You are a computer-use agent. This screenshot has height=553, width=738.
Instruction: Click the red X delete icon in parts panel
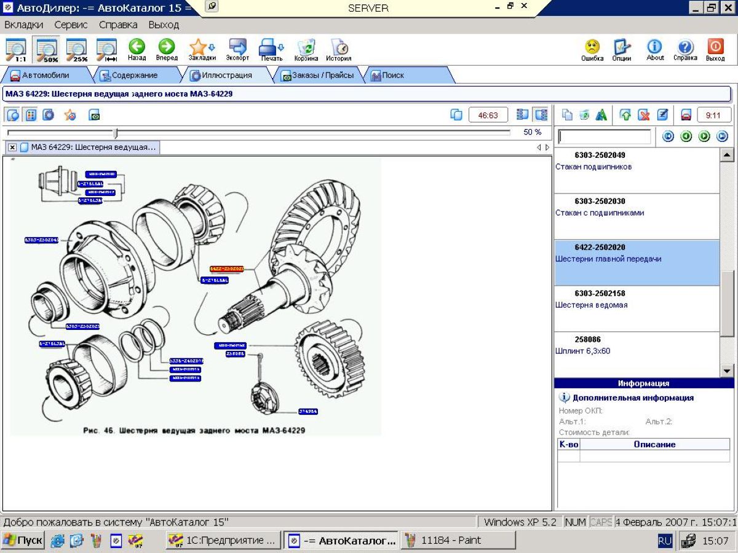644,115
